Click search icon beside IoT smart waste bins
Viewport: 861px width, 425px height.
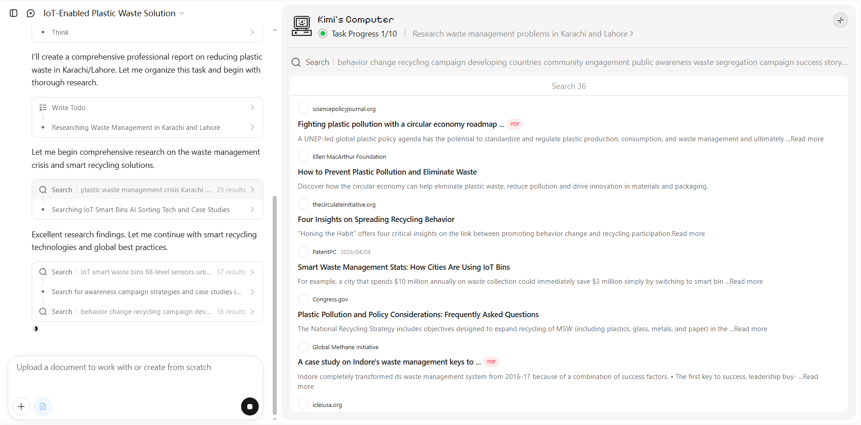click(43, 272)
